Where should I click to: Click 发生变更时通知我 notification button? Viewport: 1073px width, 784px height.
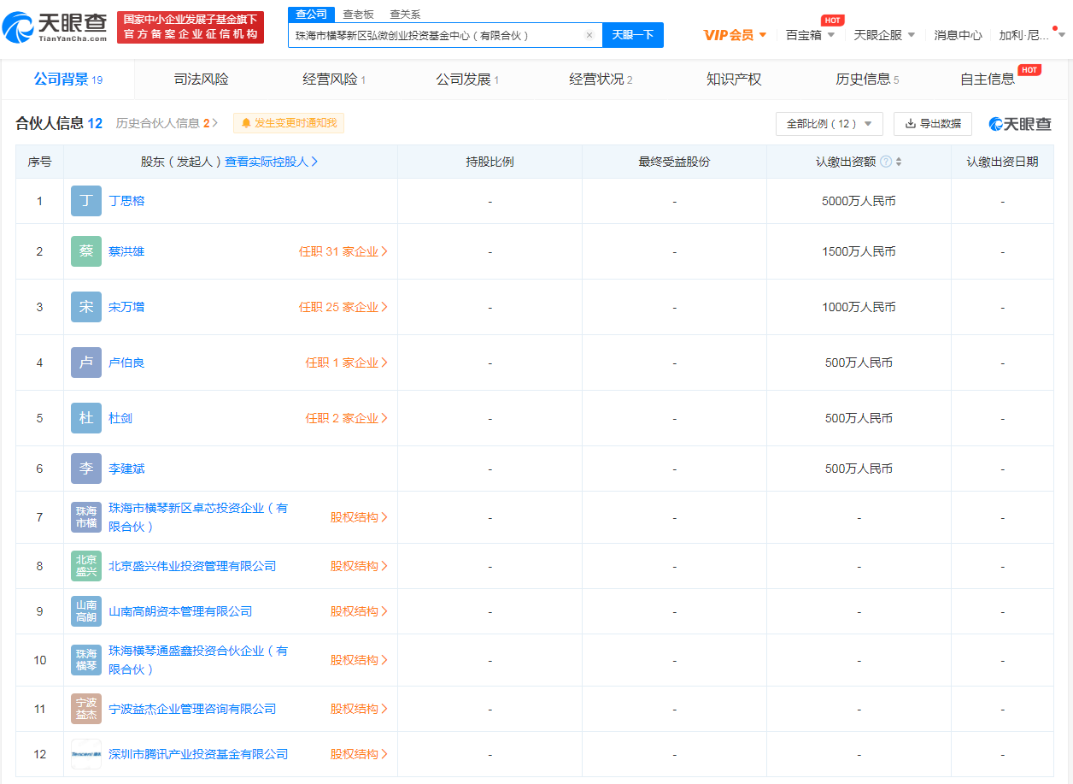coord(289,123)
